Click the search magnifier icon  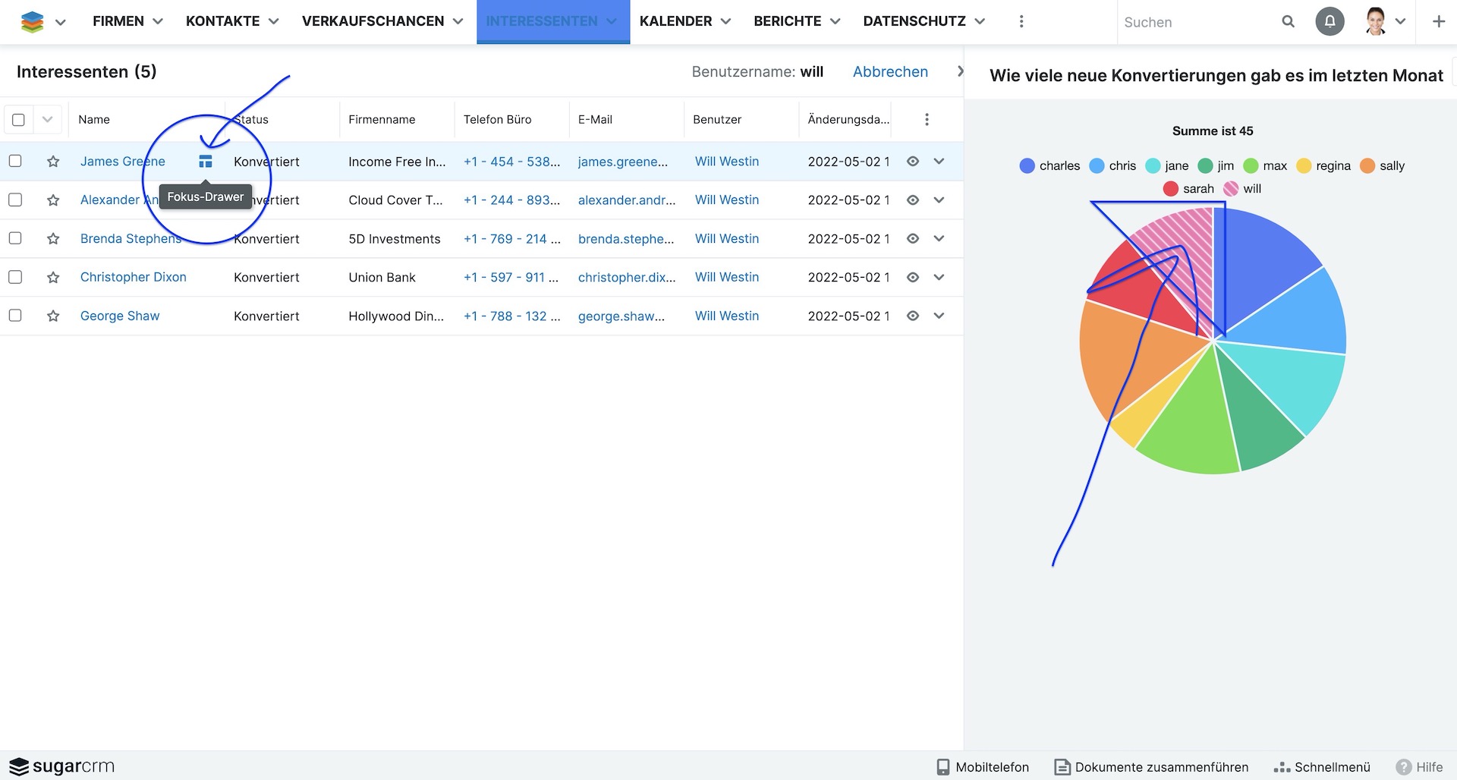pyautogui.click(x=1288, y=22)
